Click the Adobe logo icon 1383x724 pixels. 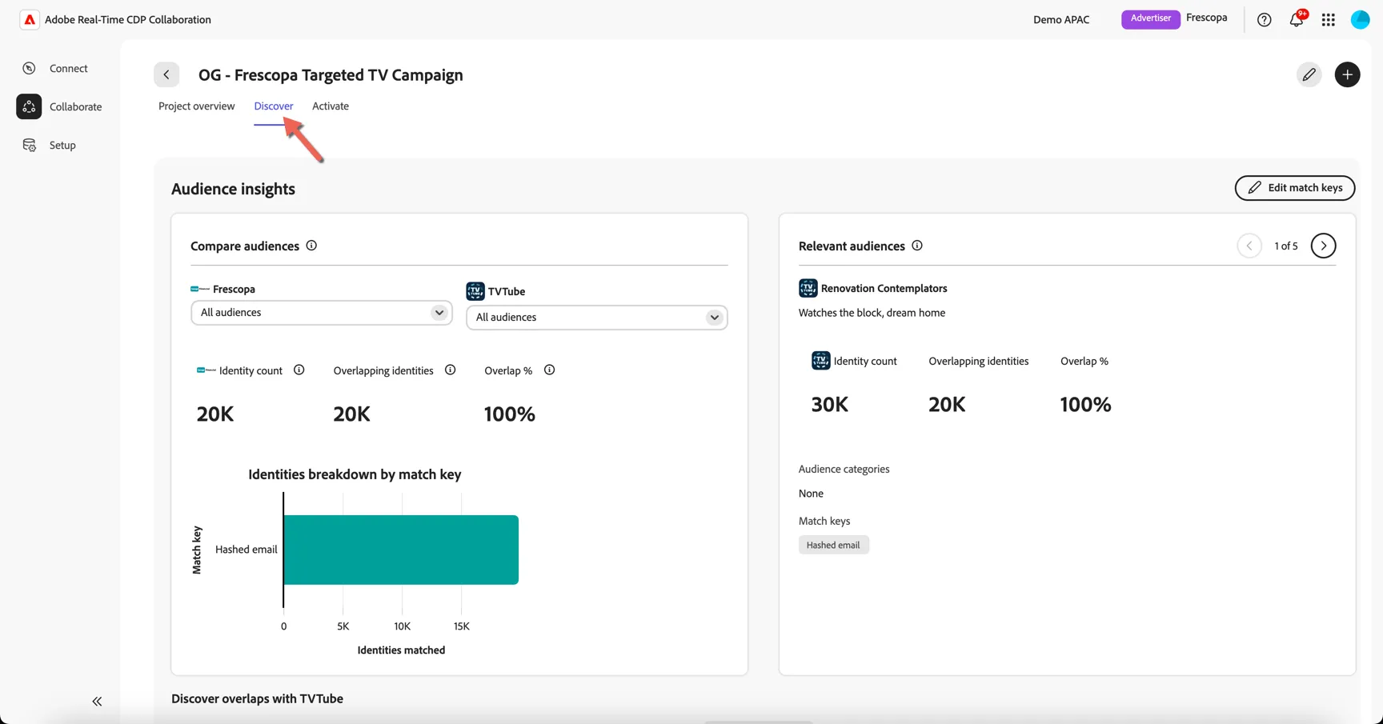[30, 19]
